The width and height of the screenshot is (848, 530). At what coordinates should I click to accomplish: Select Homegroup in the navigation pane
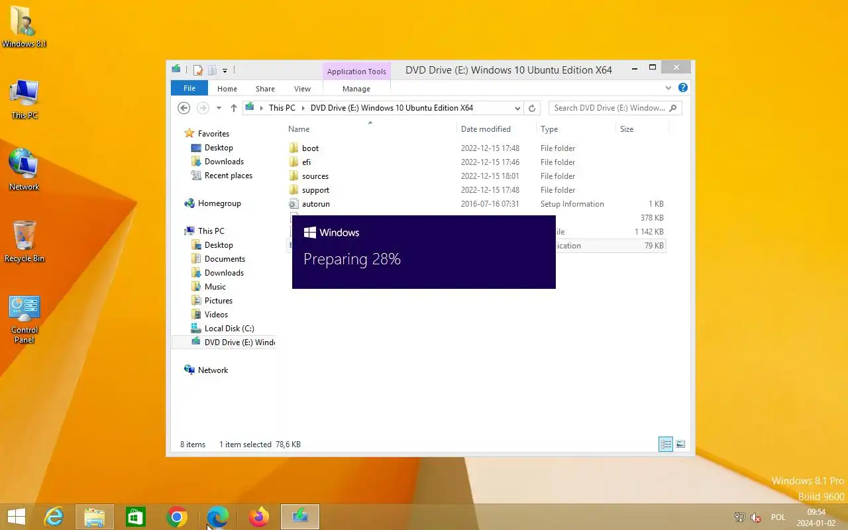tap(219, 203)
